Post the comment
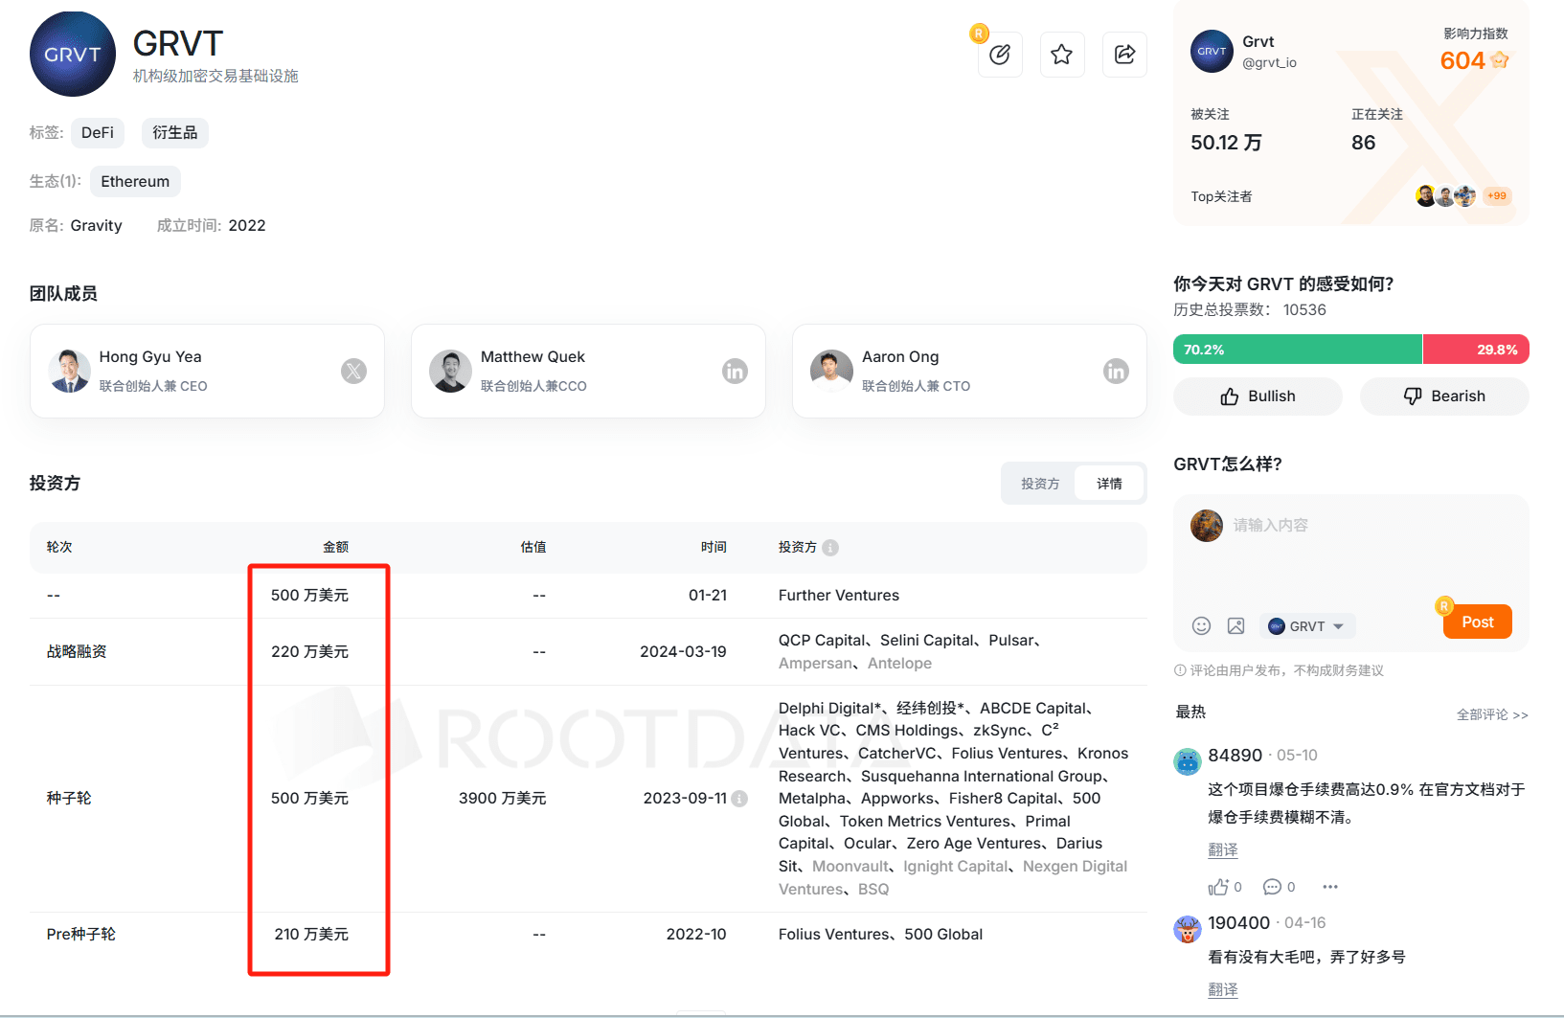 coord(1477,622)
